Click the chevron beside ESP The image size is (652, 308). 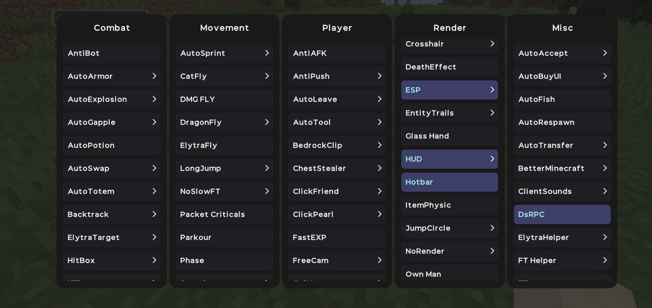[x=492, y=90]
